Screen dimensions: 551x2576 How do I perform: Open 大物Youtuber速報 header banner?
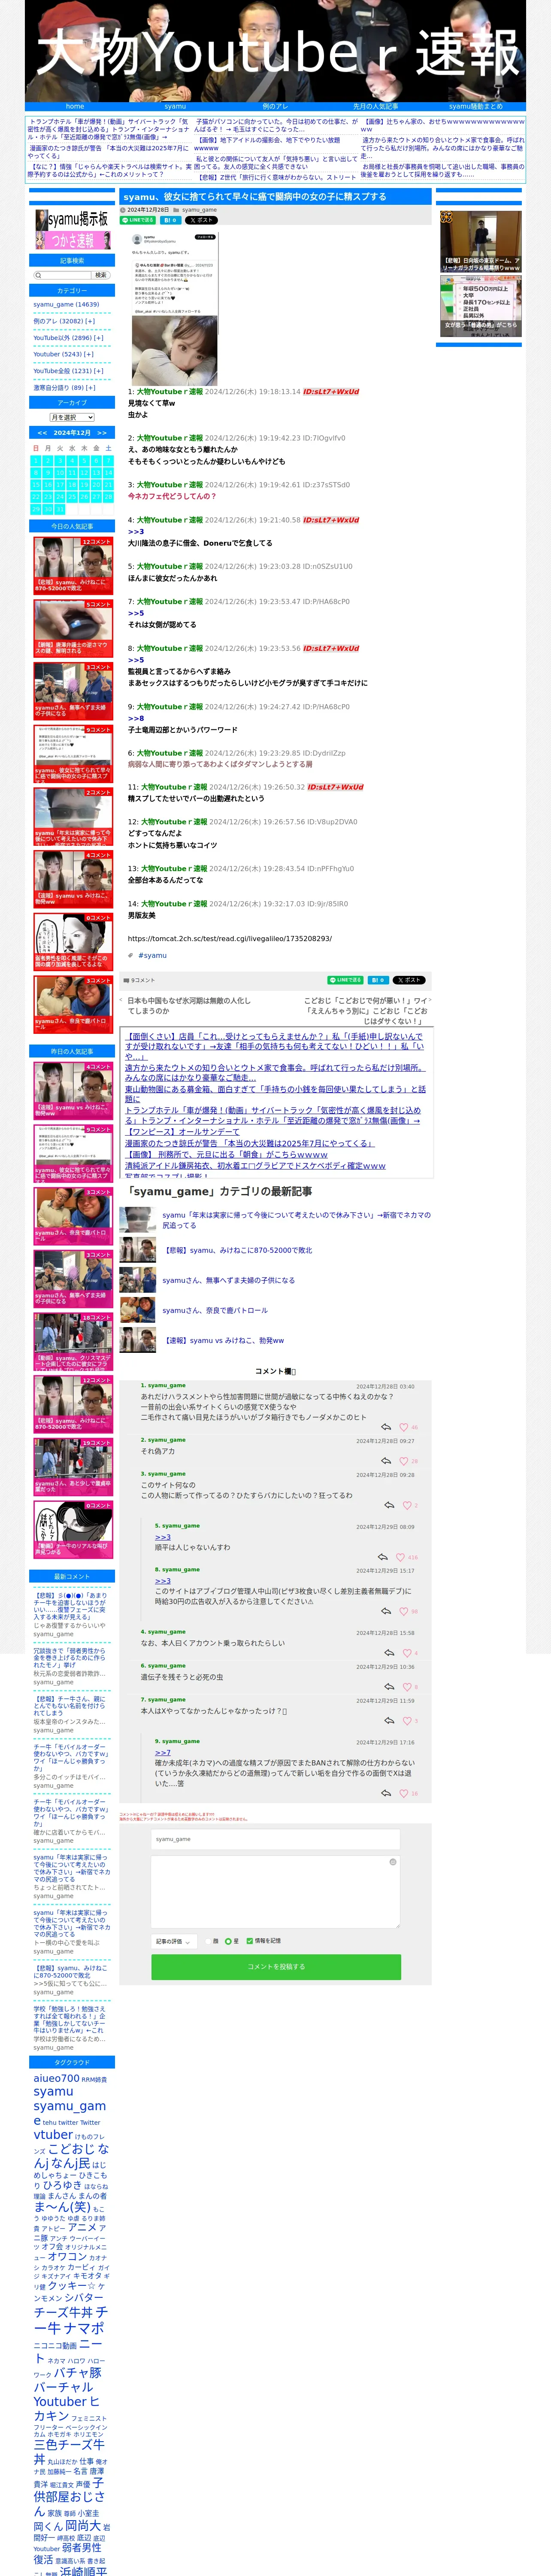click(x=275, y=51)
